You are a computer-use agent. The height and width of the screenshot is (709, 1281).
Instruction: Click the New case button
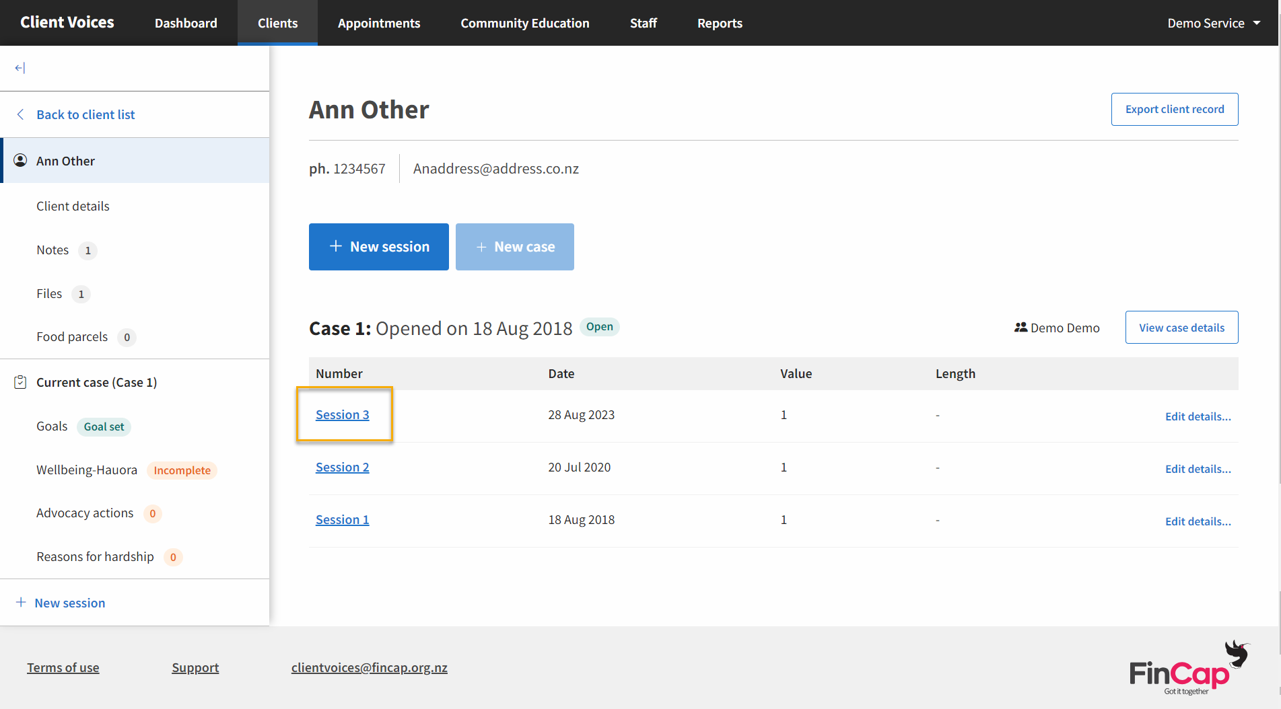point(515,247)
